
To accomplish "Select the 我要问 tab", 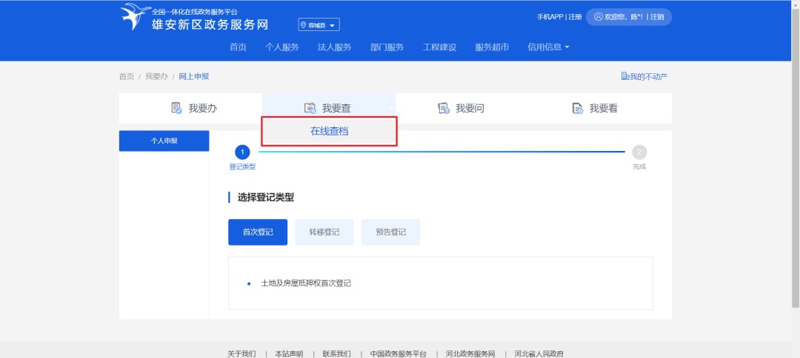I will point(461,108).
